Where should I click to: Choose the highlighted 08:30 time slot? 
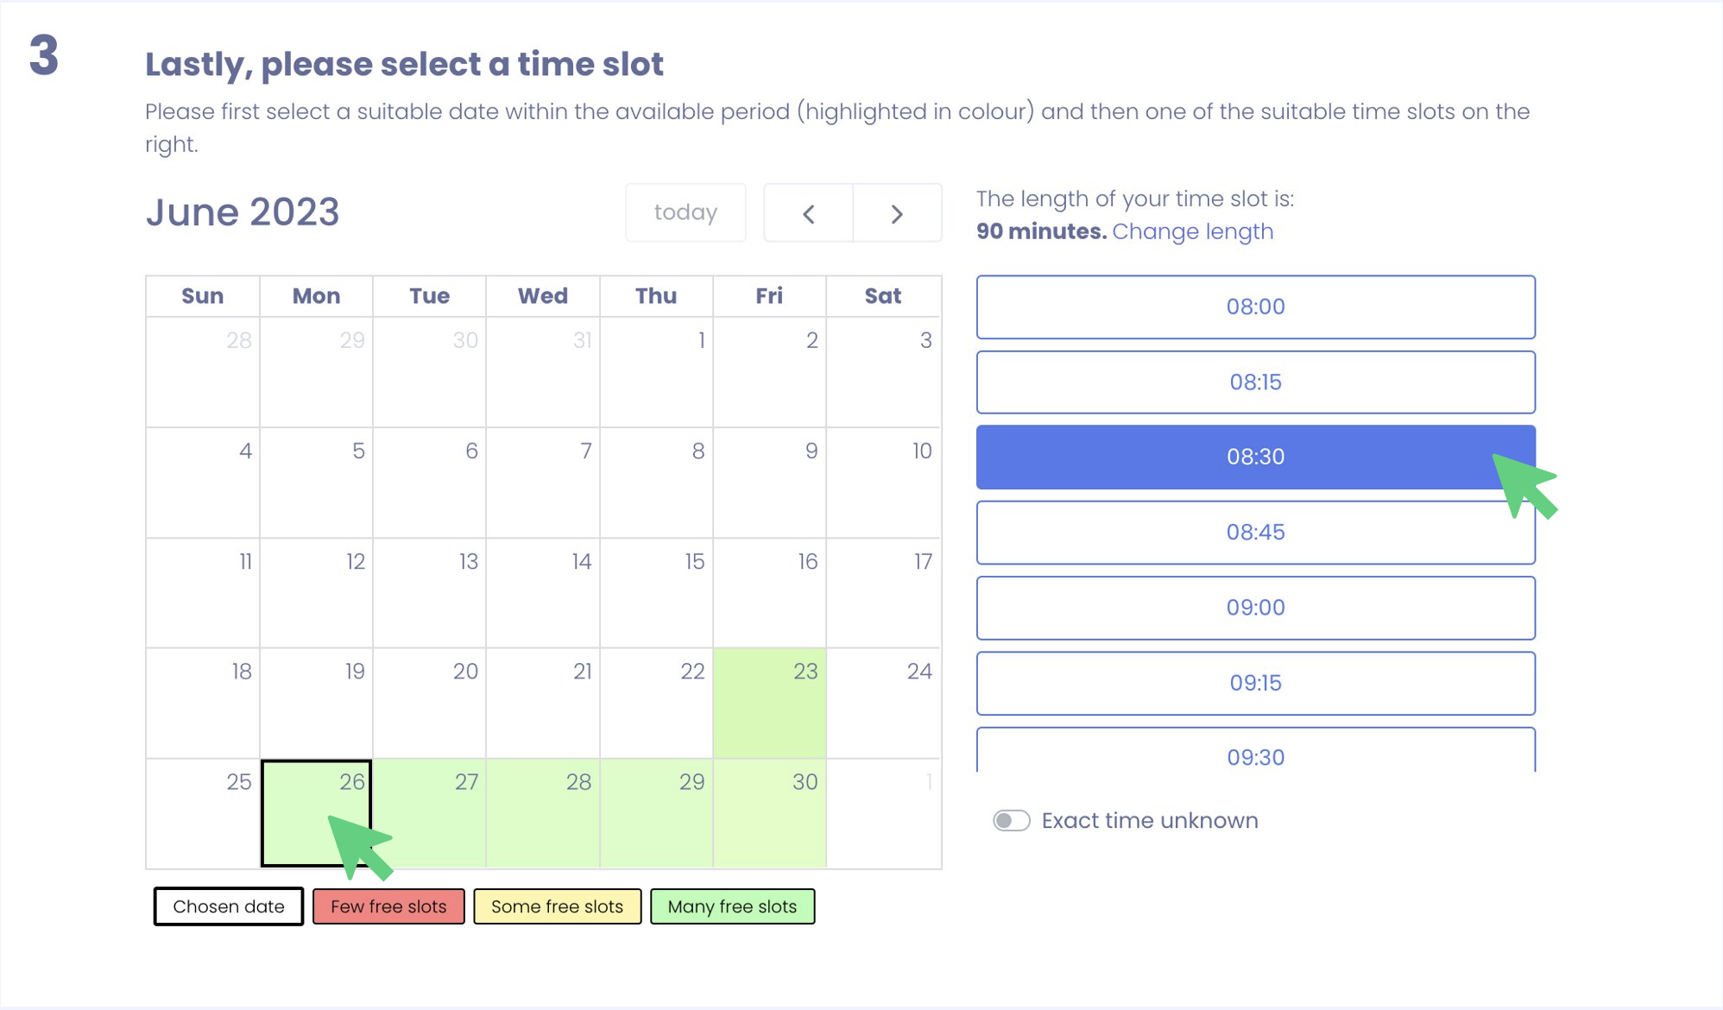(1255, 457)
